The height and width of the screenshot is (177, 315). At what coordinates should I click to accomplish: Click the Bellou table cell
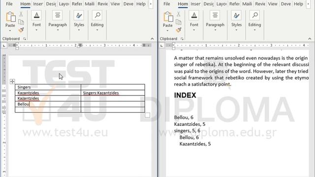tap(48, 104)
